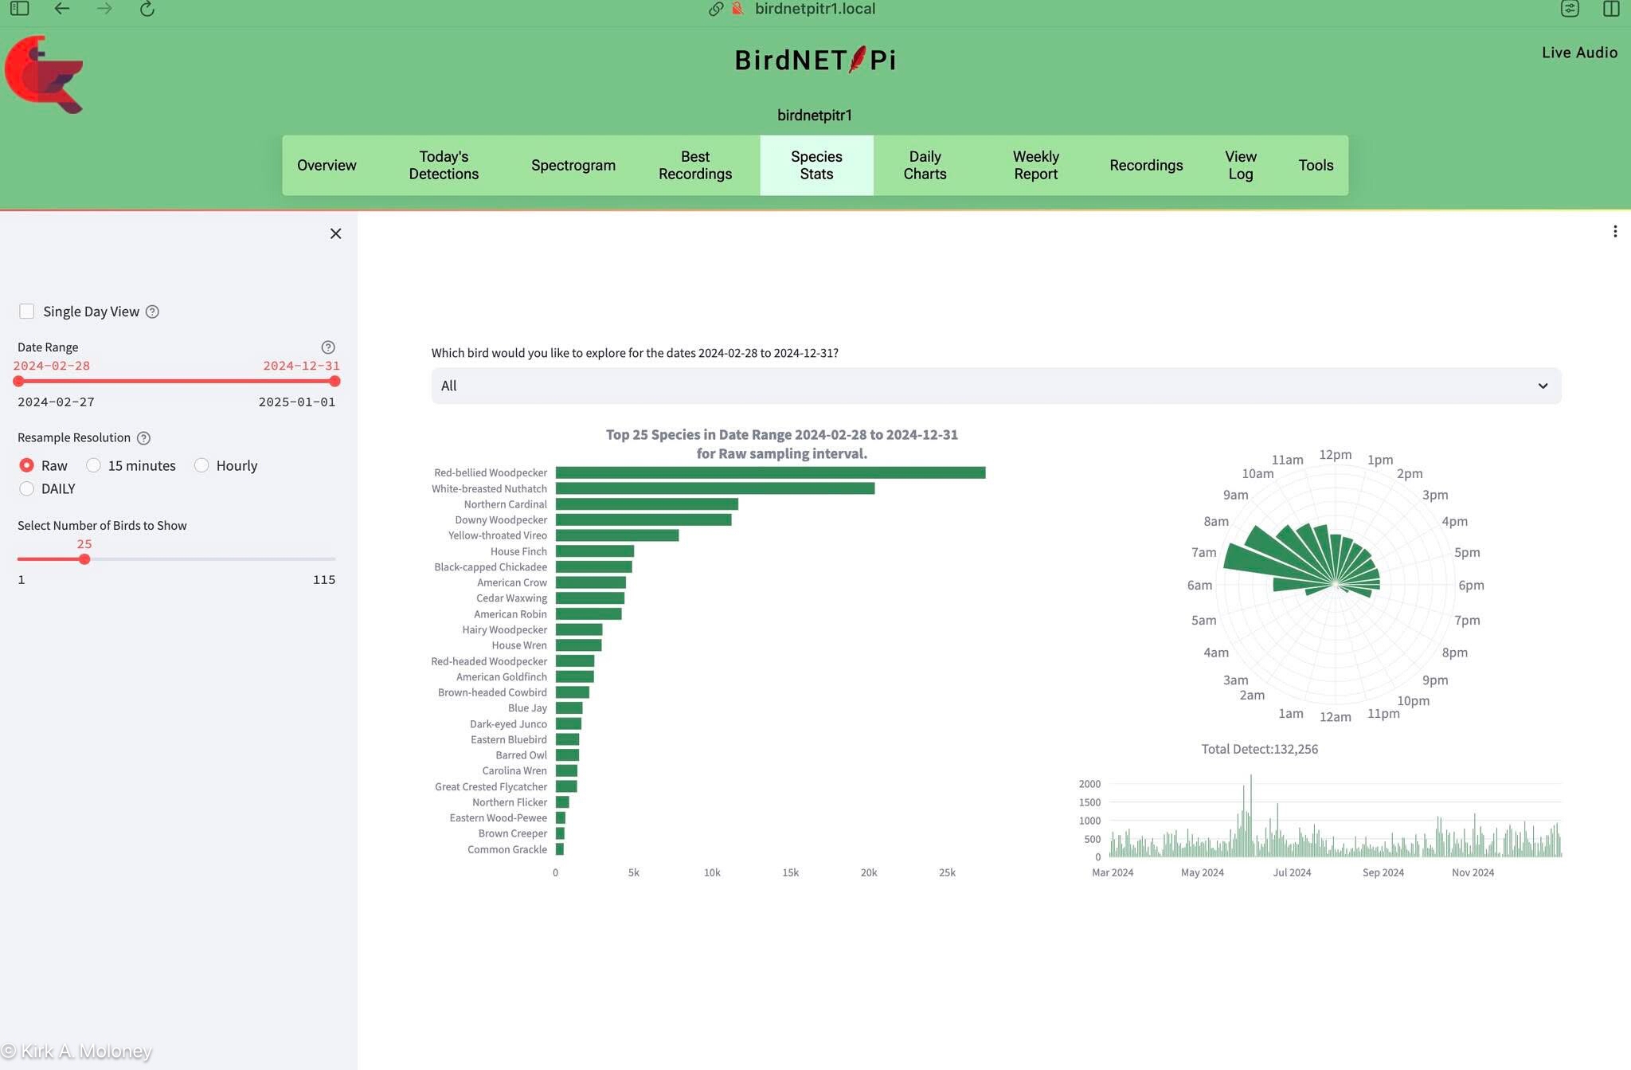Click Date Range help question icon
Screen dimensions: 1631x1070
[327, 347]
